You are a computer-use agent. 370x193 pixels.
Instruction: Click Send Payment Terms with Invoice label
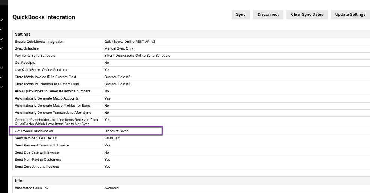42,145
